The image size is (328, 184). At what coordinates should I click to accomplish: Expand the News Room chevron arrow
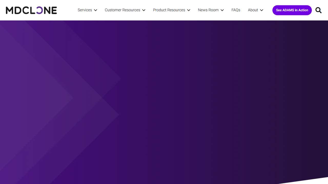pyautogui.click(x=222, y=10)
